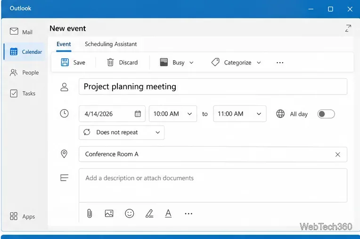Screen dimensions: 360x239
Task: Click the description lines icon
Action: [64, 178]
